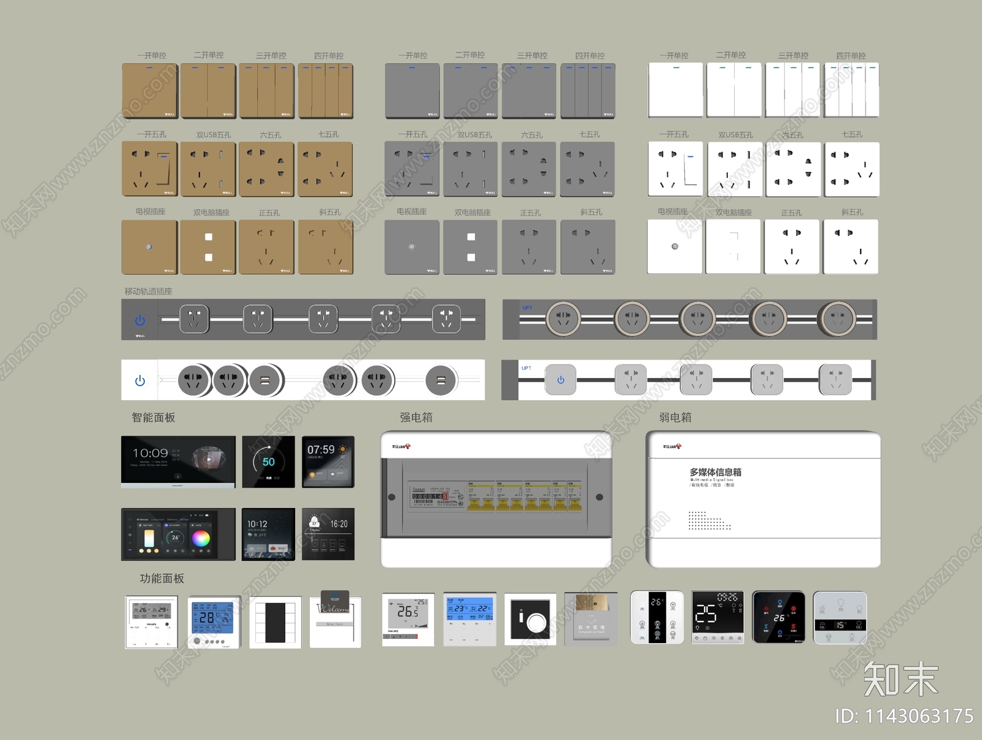Select the black panel with the white knob
The width and height of the screenshot is (982, 740).
[x=530, y=619]
